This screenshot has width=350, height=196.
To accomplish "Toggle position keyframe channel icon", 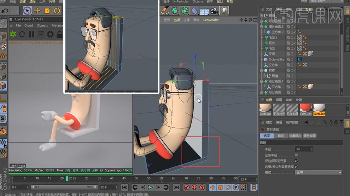I will pos(212,187).
